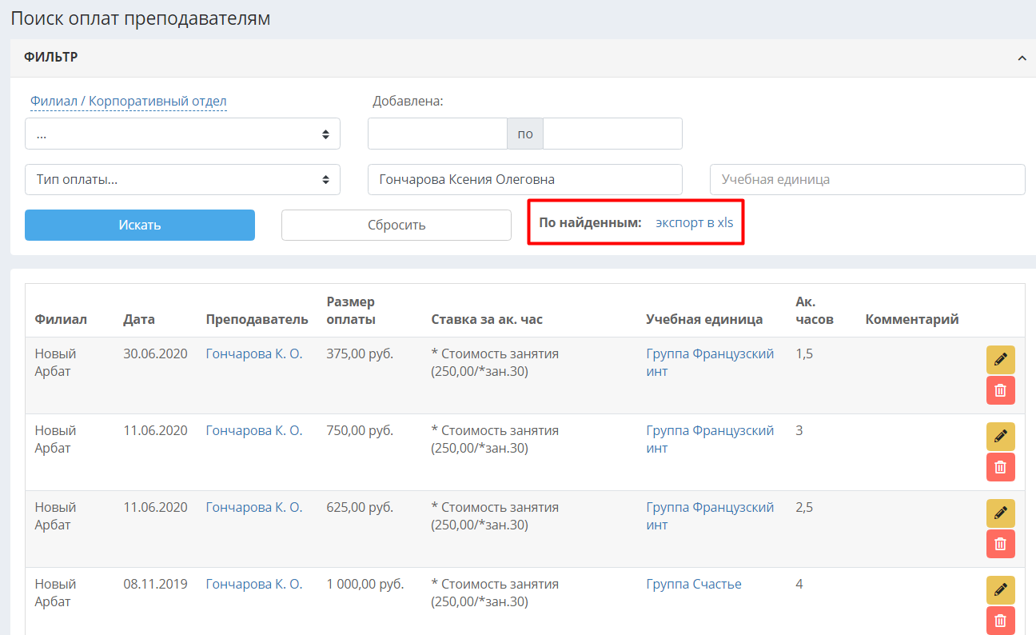
Task: Delete the 750,00 руб. payment row
Action: pos(1000,467)
